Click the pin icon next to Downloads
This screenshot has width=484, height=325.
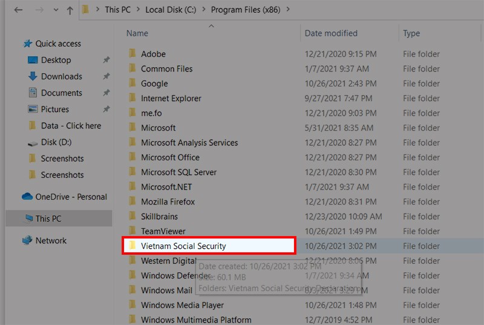tap(106, 76)
